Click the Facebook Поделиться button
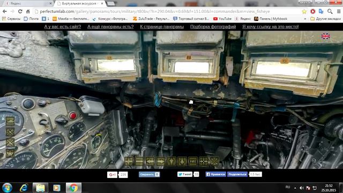This screenshot has height=193, width=343. click(x=237, y=174)
